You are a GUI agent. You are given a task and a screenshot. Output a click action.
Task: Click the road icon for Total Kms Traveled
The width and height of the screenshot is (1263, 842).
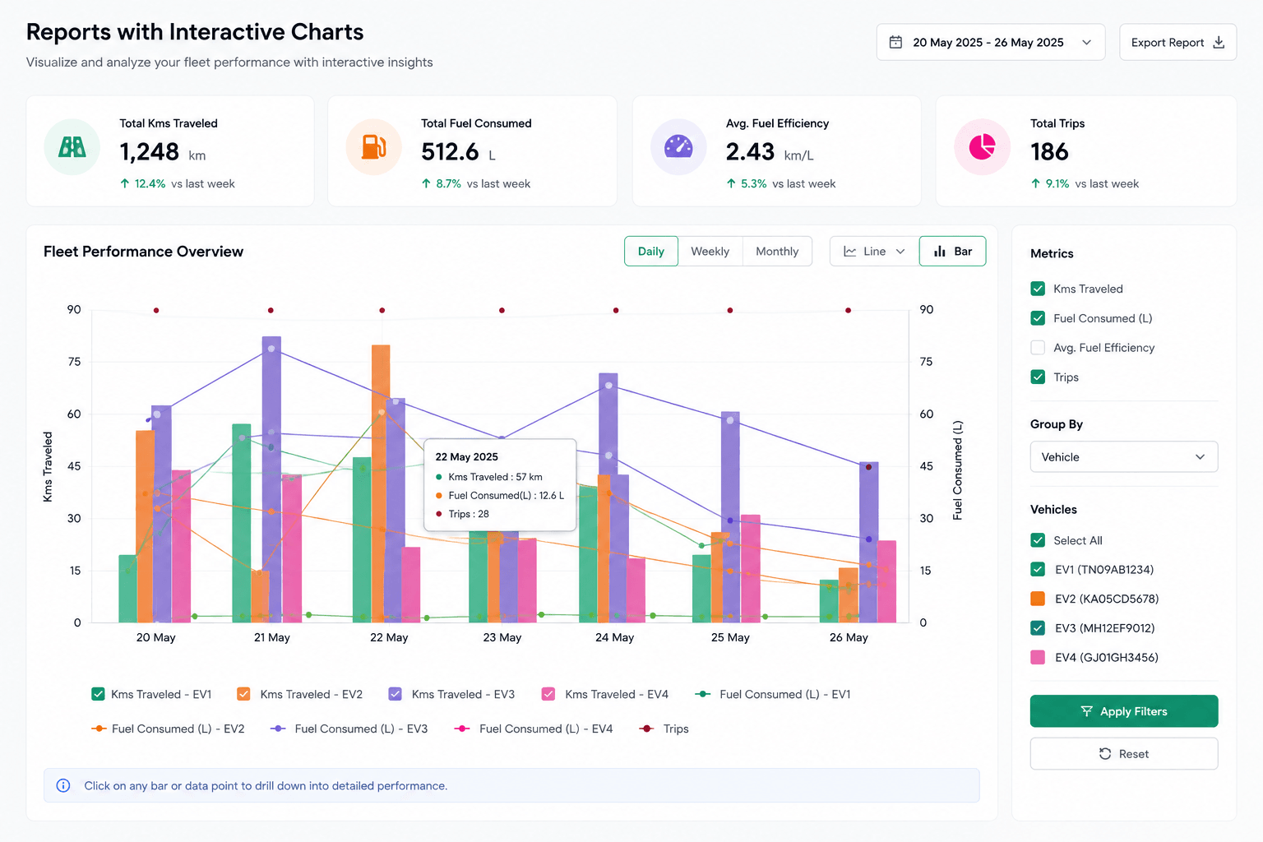[72, 147]
